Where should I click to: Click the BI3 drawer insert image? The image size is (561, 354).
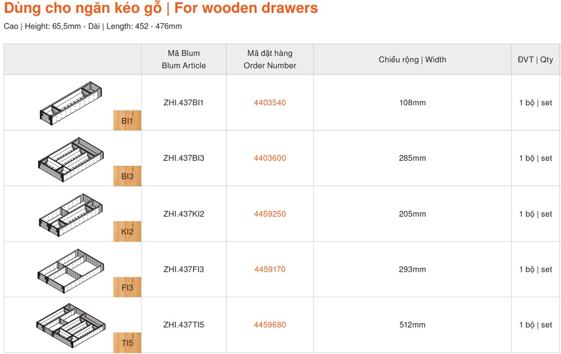point(71,157)
